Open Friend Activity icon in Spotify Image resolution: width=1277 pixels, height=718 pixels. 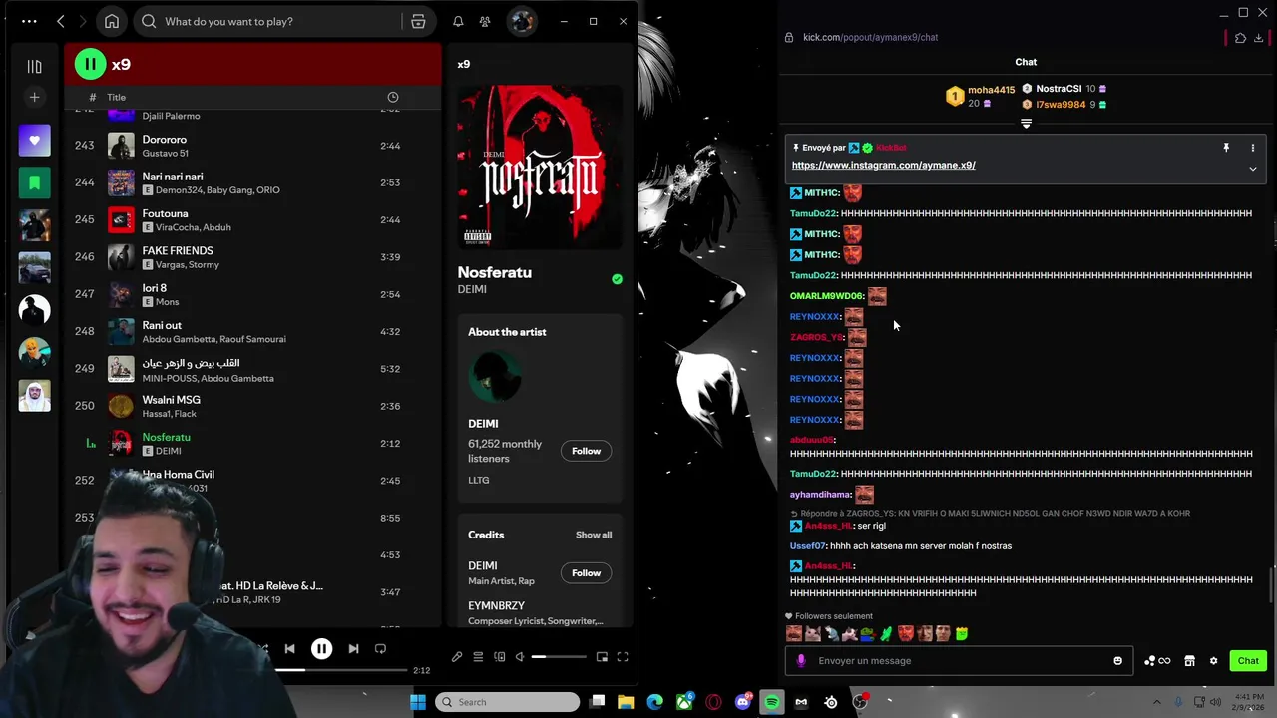pos(485,21)
